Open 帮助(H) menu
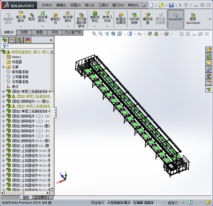Image resolution: width=213 pixels, height=206 pixels. 133,5
